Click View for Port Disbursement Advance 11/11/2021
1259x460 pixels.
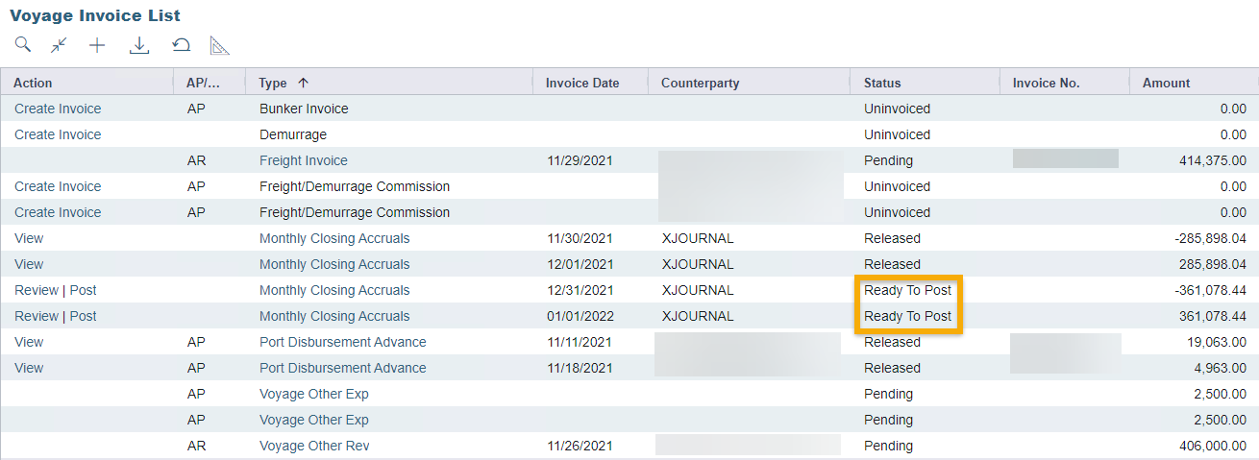(x=29, y=342)
